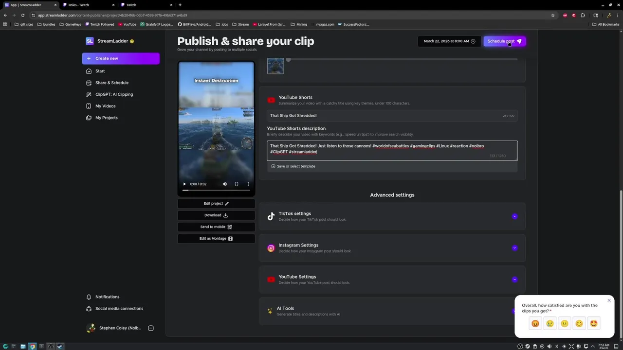Enter fullscreen on the preview video
Image resolution: width=623 pixels, height=350 pixels.
pos(237,184)
